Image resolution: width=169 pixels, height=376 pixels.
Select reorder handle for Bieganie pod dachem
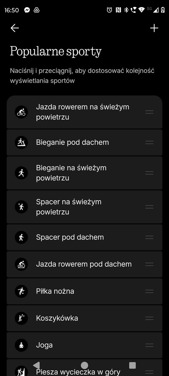pos(150,142)
